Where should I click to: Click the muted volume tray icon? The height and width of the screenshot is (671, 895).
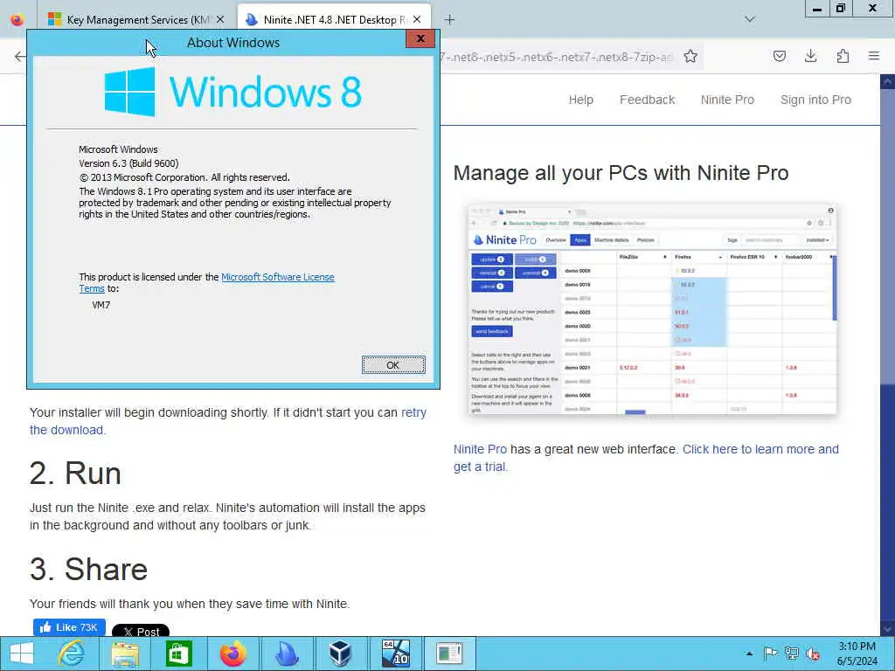click(x=812, y=654)
